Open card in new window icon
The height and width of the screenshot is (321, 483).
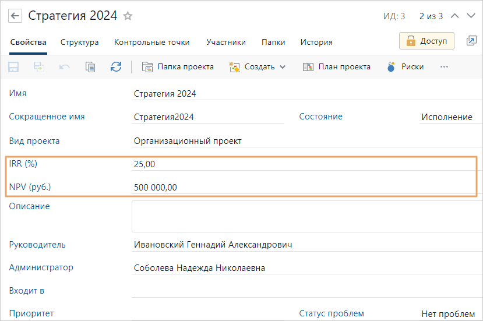pos(471,41)
